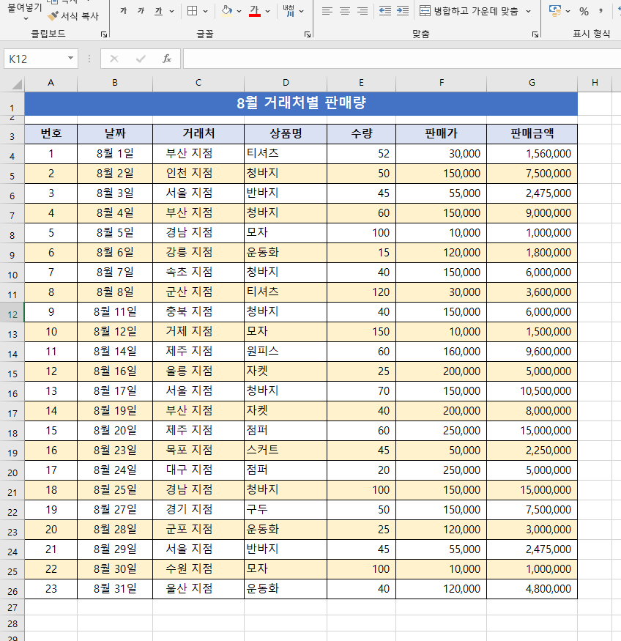Apply fill color with the paint bucket icon
This screenshot has height=641, width=621.
pyautogui.click(x=227, y=11)
